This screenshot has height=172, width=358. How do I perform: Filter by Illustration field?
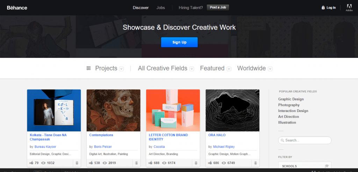(x=287, y=122)
